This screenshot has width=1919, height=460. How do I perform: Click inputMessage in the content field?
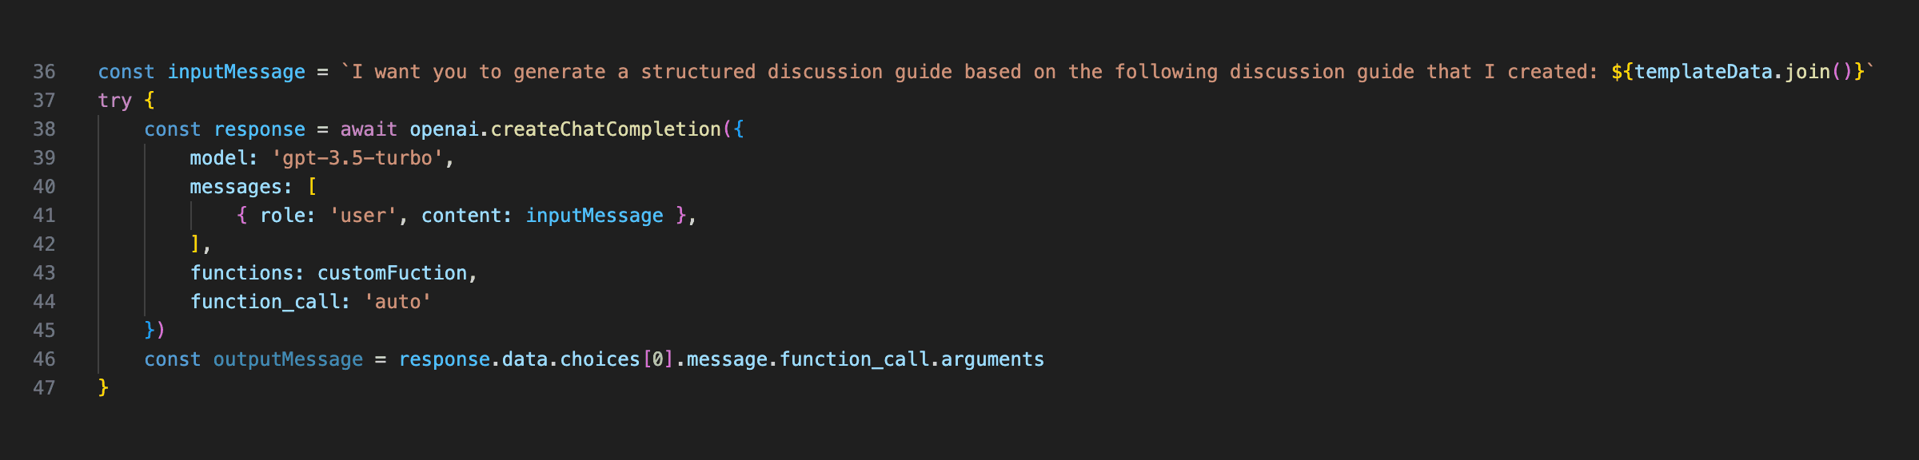[594, 216]
